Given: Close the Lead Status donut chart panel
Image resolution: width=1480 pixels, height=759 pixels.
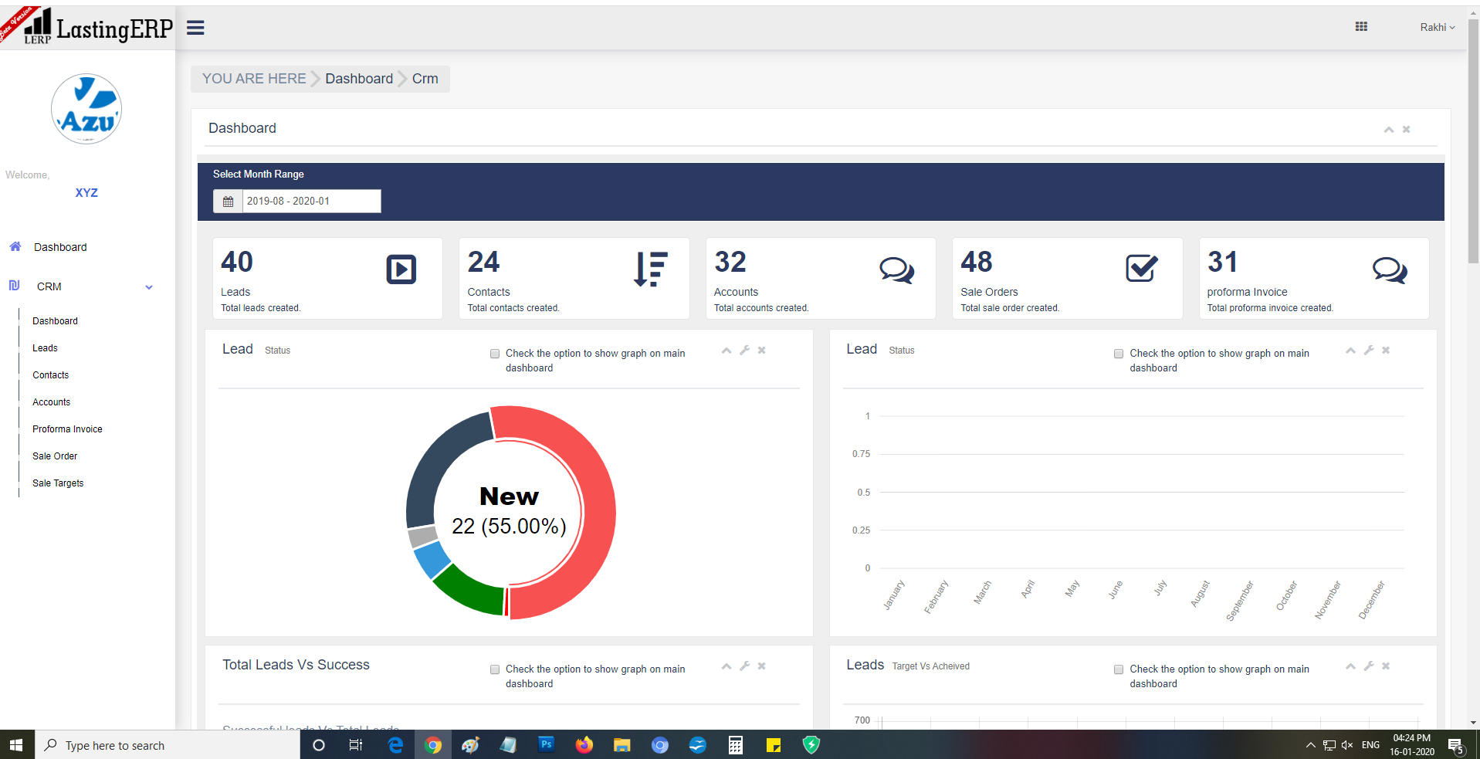Looking at the screenshot, I should pos(761,351).
